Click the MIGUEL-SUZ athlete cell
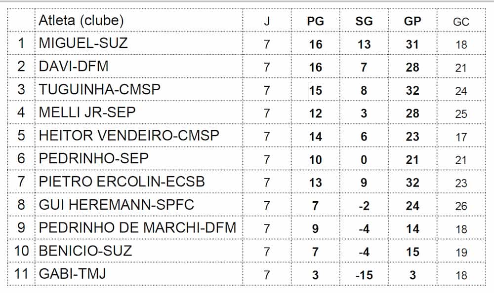This screenshot has height=293, width=494. click(83, 43)
